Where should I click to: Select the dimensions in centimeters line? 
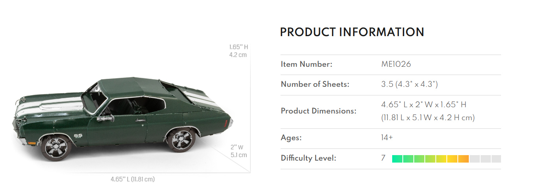pyautogui.click(x=428, y=117)
